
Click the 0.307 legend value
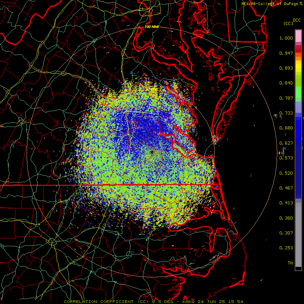coord(286,233)
